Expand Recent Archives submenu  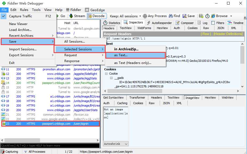pyautogui.click(x=28, y=35)
